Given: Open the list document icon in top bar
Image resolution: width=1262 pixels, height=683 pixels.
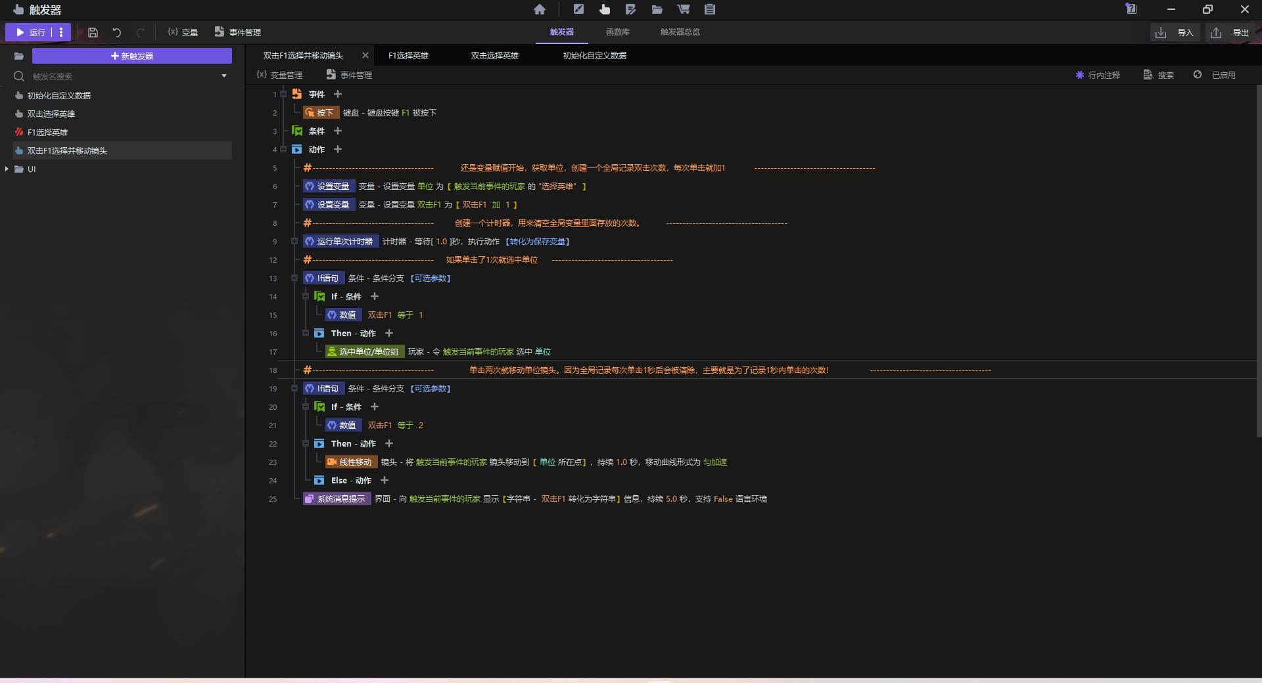Looking at the screenshot, I should point(710,9).
